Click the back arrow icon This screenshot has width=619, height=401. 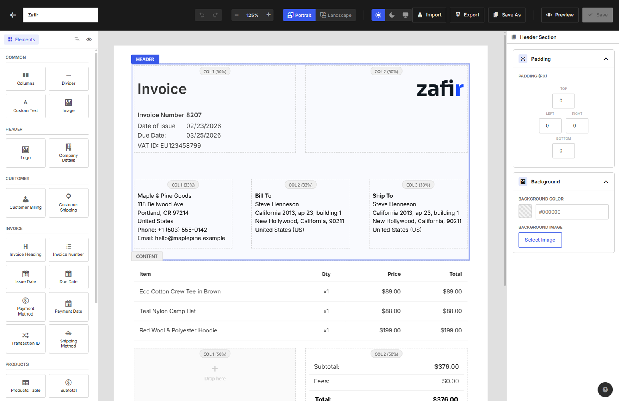pos(13,15)
